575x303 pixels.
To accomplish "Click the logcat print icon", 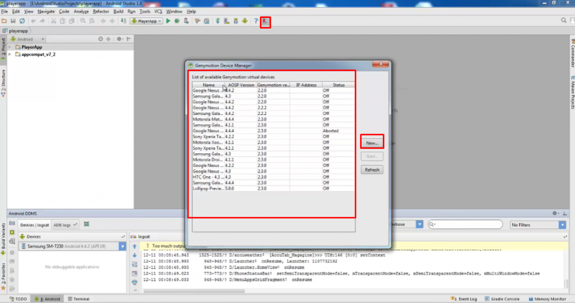I will point(135,282).
